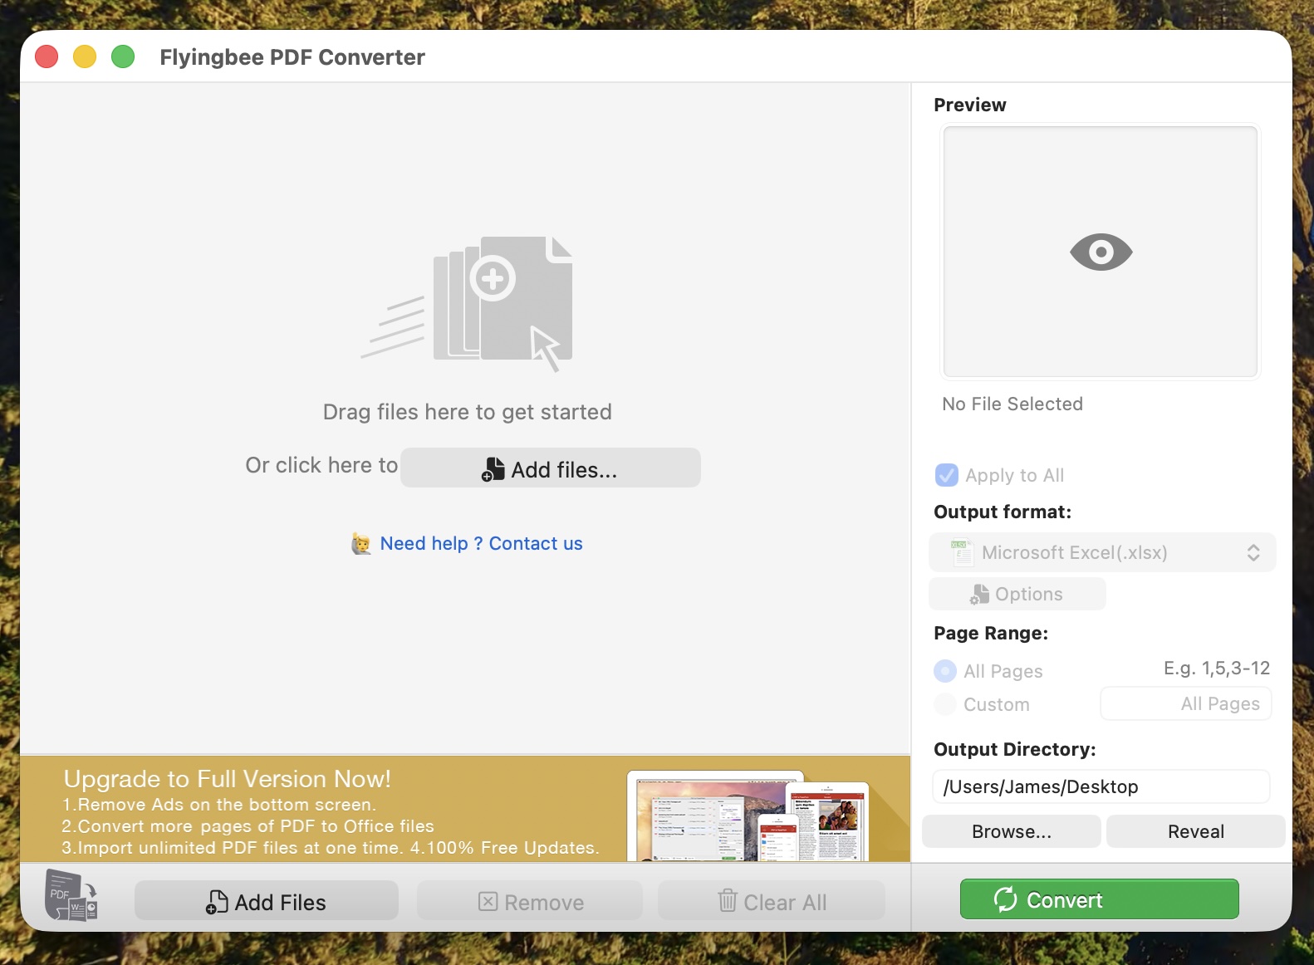Click the Excel file icon in output format

pos(962,552)
